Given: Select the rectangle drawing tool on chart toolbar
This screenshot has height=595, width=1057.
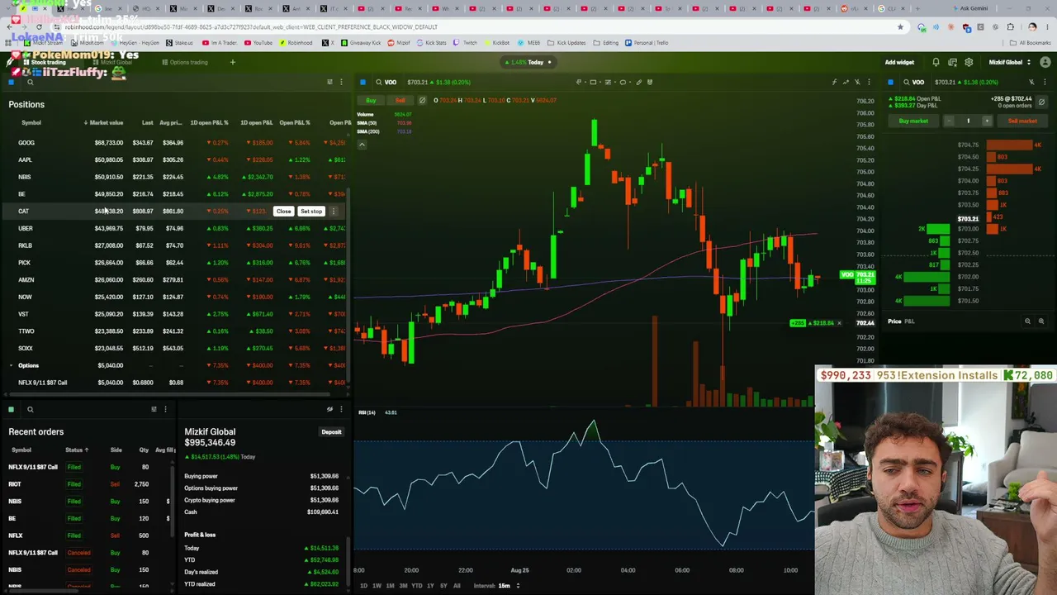Looking at the screenshot, I should (x=593, y=82).
